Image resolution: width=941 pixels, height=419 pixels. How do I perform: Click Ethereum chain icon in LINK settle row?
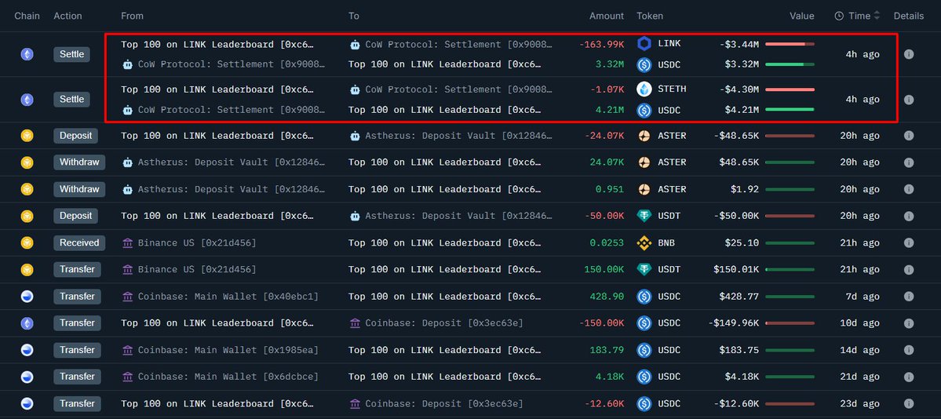27,54
